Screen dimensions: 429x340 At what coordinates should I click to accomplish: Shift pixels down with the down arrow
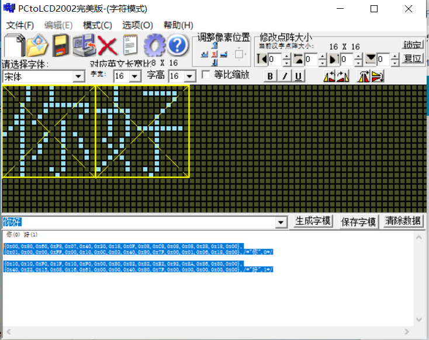(214, 63)
